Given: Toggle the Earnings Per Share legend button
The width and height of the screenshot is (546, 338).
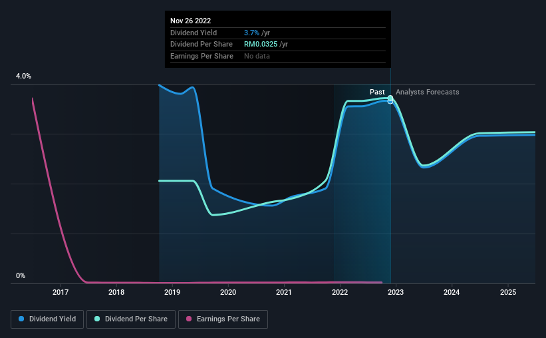Looking at the screenshot, I should [223, 319].
